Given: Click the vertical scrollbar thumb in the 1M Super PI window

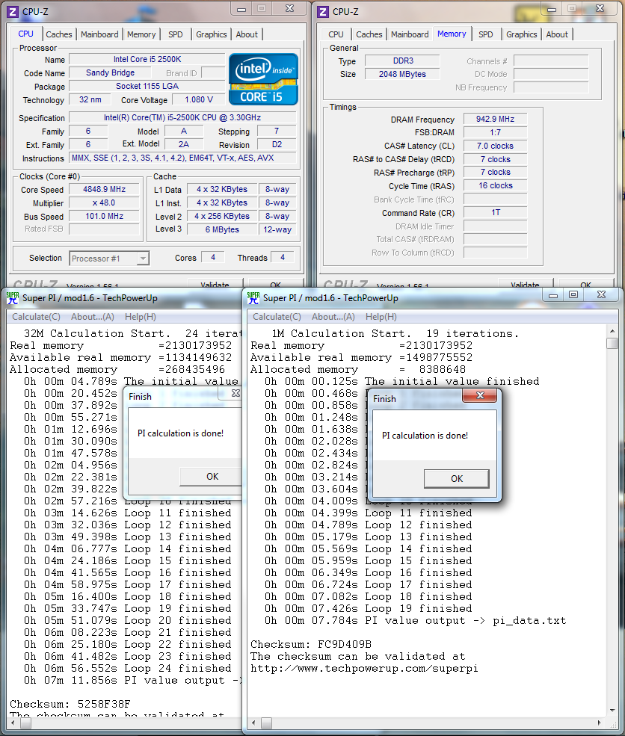Looking at the screenshot, I should pyautogui.click(x=612, y=343).
